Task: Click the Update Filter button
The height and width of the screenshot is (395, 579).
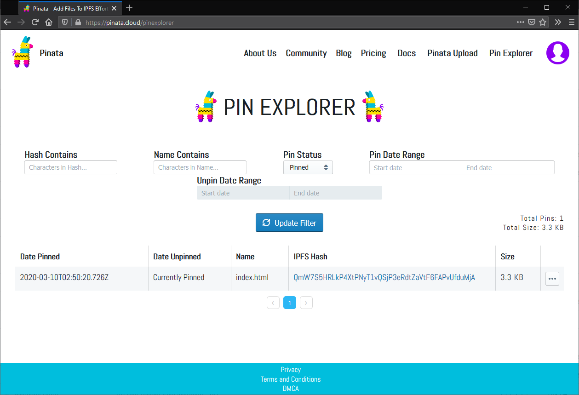Action: [289, 223]
